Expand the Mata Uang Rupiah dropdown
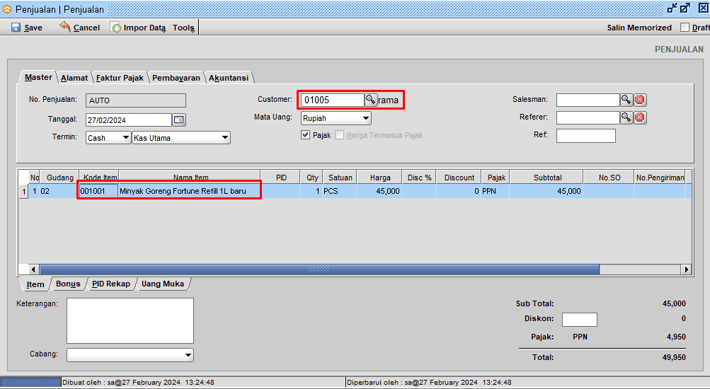 coord(365,118)
